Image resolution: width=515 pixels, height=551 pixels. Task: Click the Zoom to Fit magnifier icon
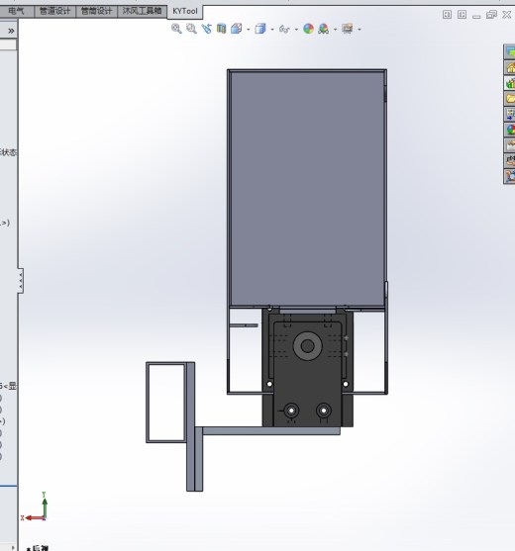[x=176, y=29]
